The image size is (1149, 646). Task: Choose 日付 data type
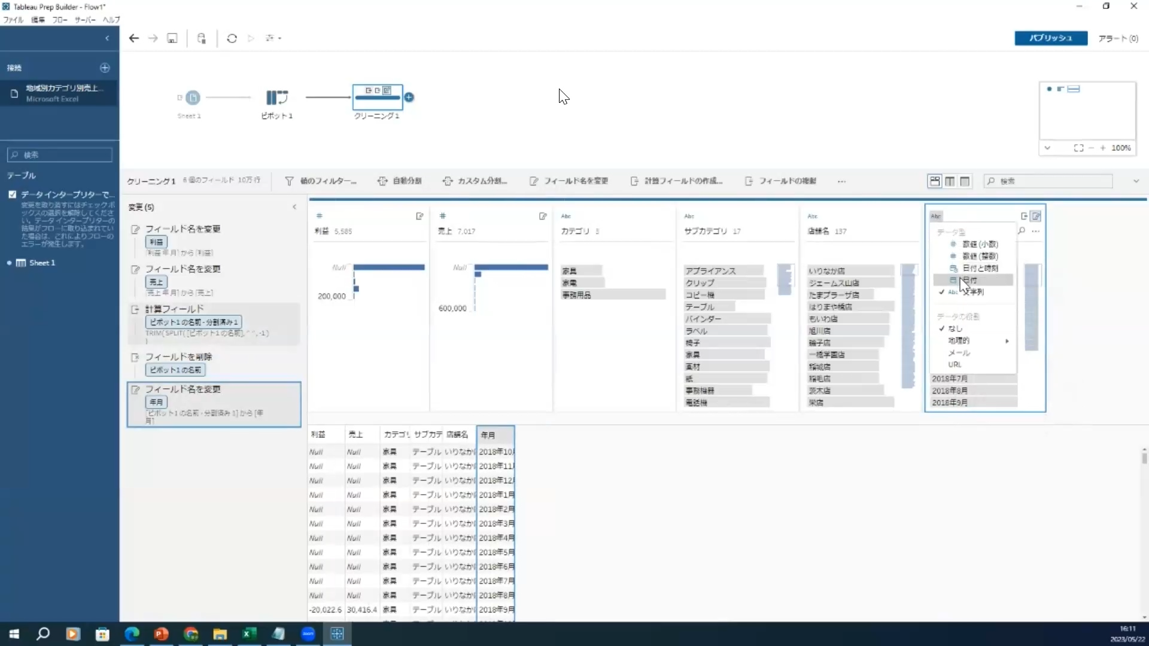click(x=973, y=280)
